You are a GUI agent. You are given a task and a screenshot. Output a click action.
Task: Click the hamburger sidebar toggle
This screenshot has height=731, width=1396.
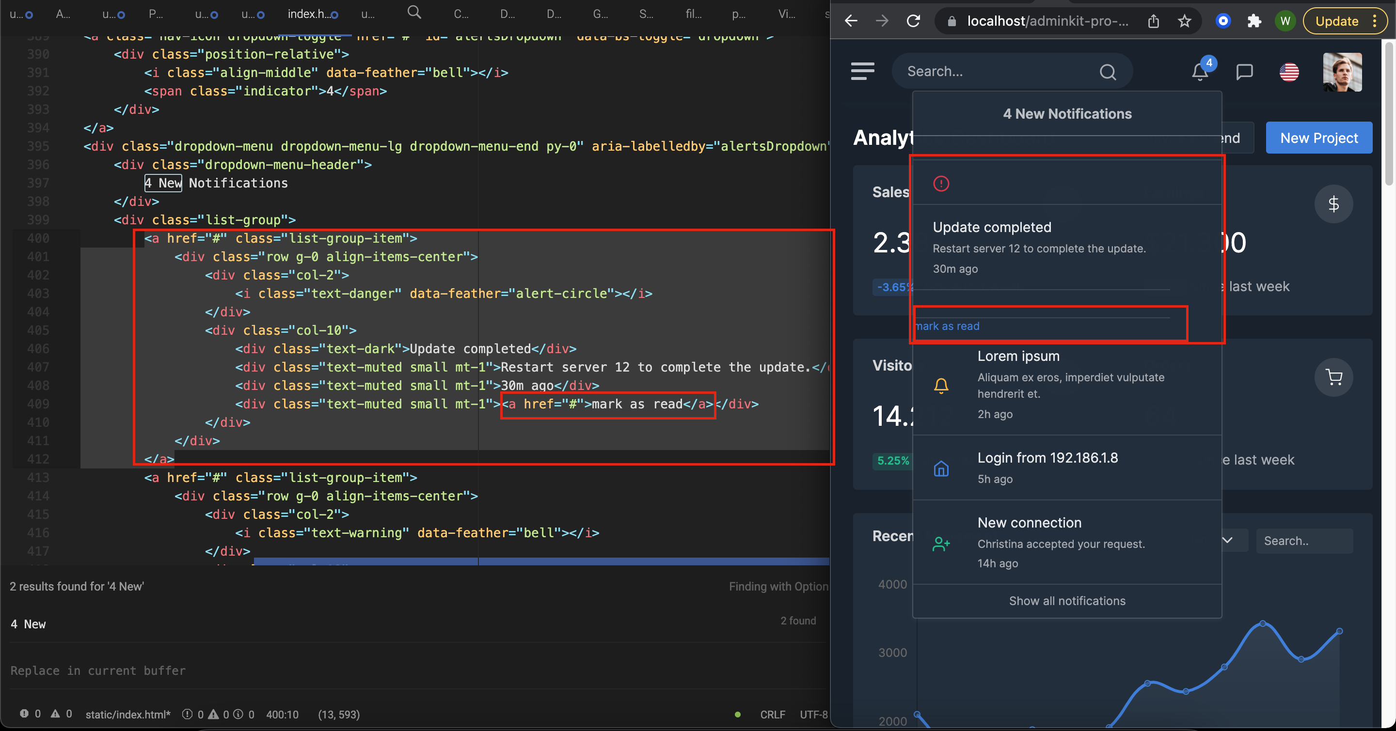(x=862, y=71)
